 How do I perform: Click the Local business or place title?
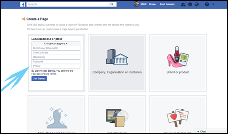pos(47,39)
